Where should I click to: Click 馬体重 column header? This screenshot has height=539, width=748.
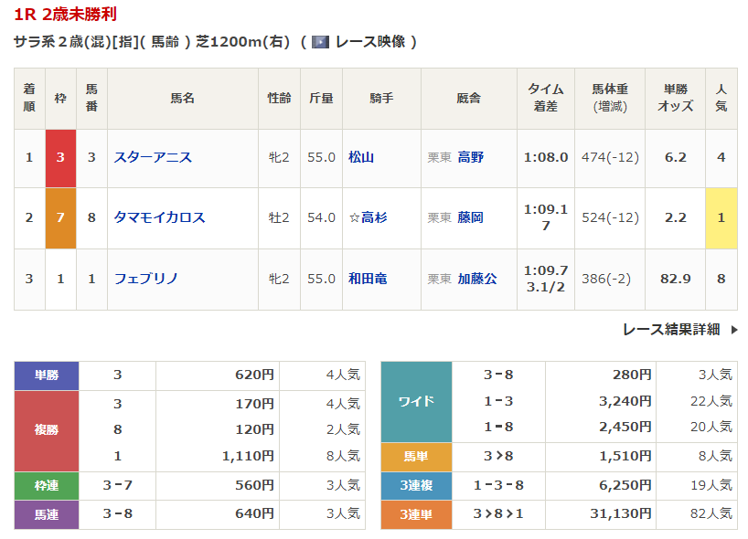(610, 98)
